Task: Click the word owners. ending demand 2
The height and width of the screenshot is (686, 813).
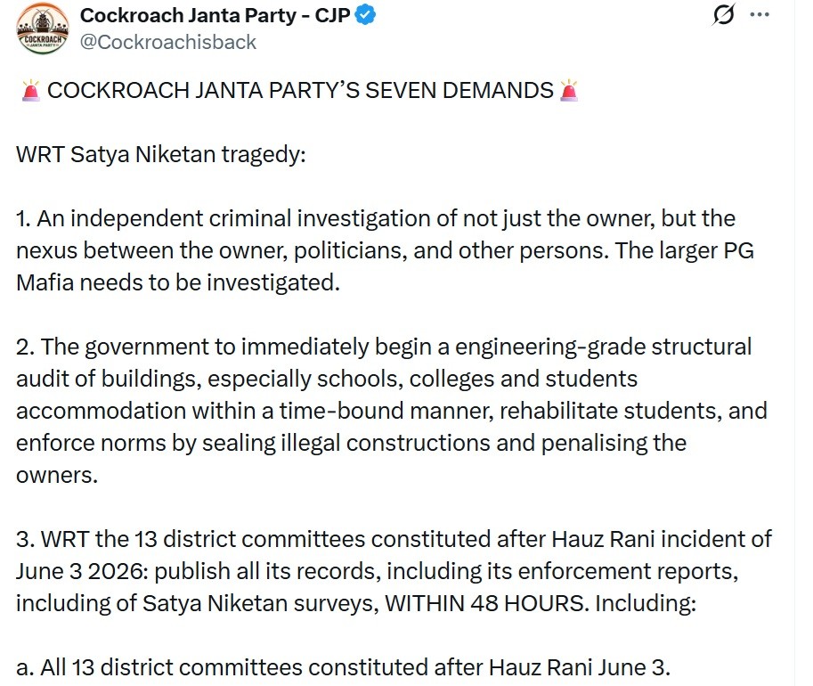Action: tap(57, 476)
